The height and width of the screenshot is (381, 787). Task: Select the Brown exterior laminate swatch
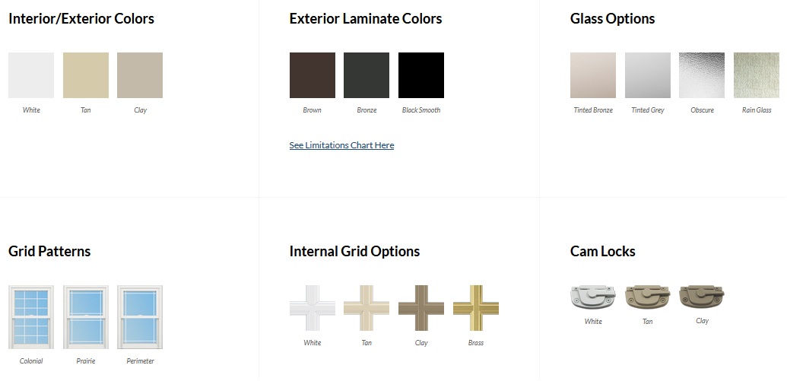coord(313,75)
